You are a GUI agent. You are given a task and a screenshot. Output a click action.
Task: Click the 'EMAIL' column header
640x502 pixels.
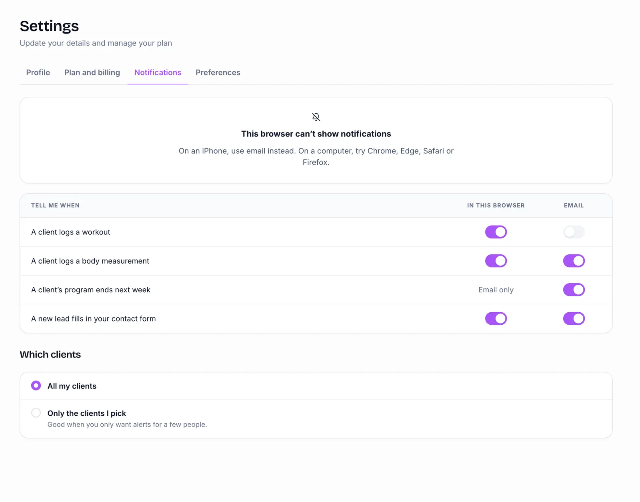(574, 205)
